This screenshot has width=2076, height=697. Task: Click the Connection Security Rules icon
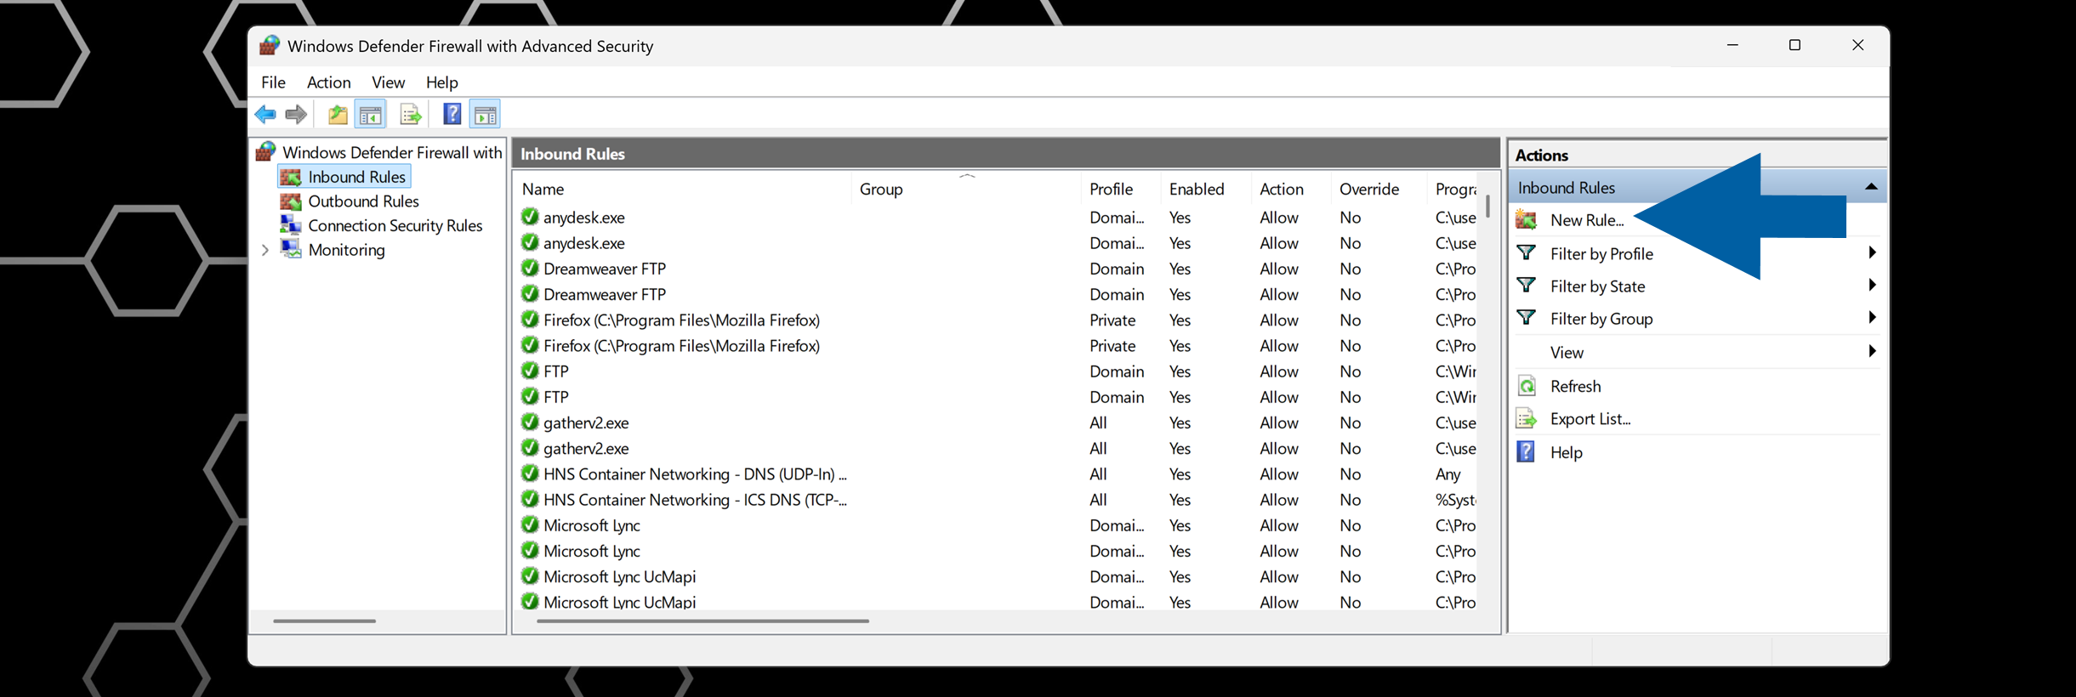[291, 225]
